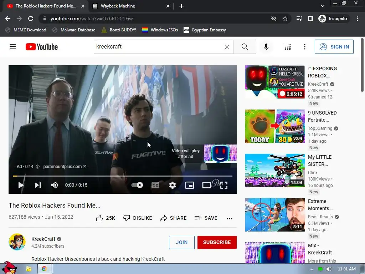Open the My LITTLE SISTER video thumbnail
Viewport: 365px width, 274px height.
click(x=275, y=171)
